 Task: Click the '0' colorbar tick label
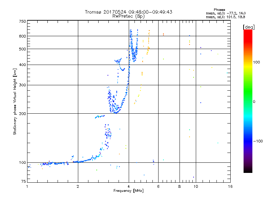[254, 102]
